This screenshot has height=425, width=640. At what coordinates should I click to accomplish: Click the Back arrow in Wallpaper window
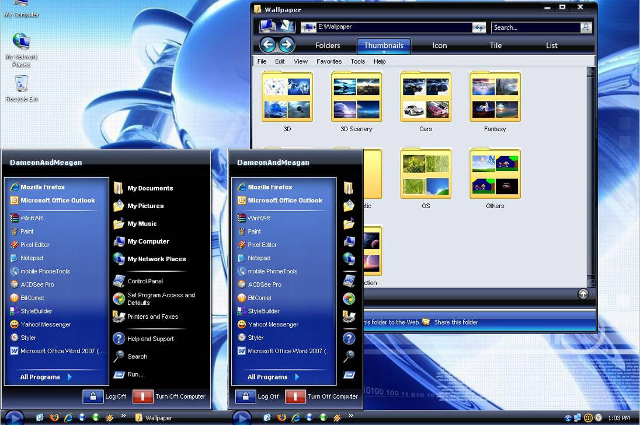point(267,45)
